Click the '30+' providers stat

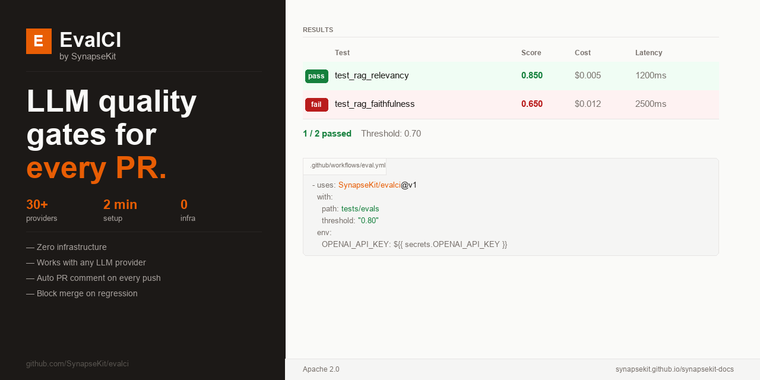pos(37,205)
